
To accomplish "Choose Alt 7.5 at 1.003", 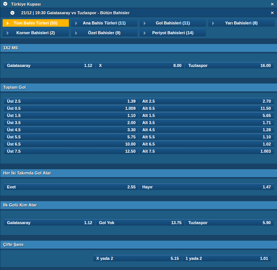I will pos(207,151).
